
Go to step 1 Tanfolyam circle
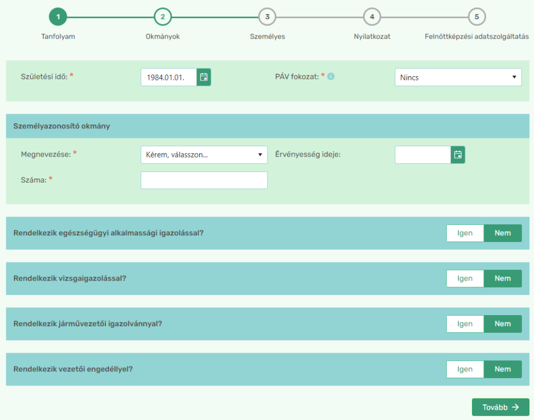[x=58, y=17]
